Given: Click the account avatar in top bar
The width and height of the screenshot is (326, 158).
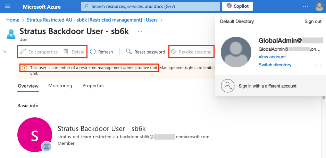Looking at the screenshot, I should [318, 6].
